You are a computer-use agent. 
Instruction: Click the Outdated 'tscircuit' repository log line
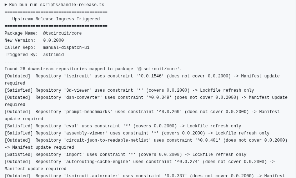click(142, 80)
